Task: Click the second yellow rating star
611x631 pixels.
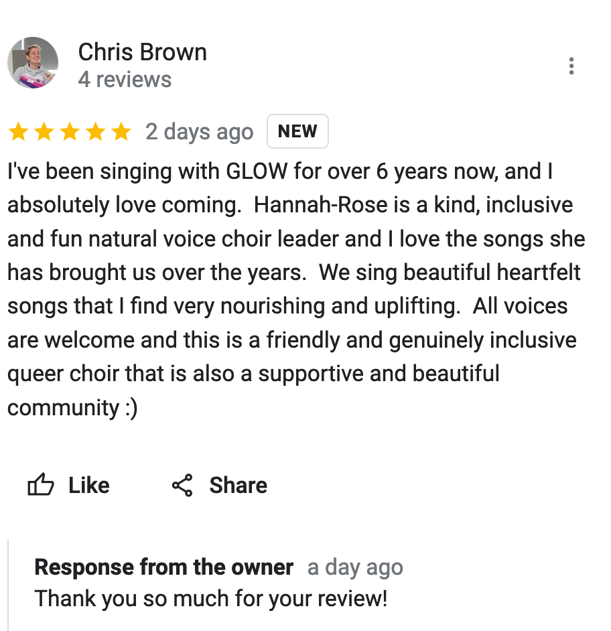Action: point(44,132)
